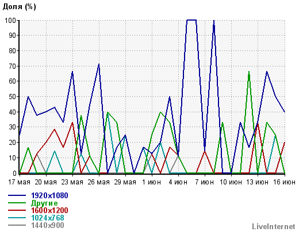Click the 1600x1200 legend label
Viewport: 299px width, 232px height.
coord(49,210)
